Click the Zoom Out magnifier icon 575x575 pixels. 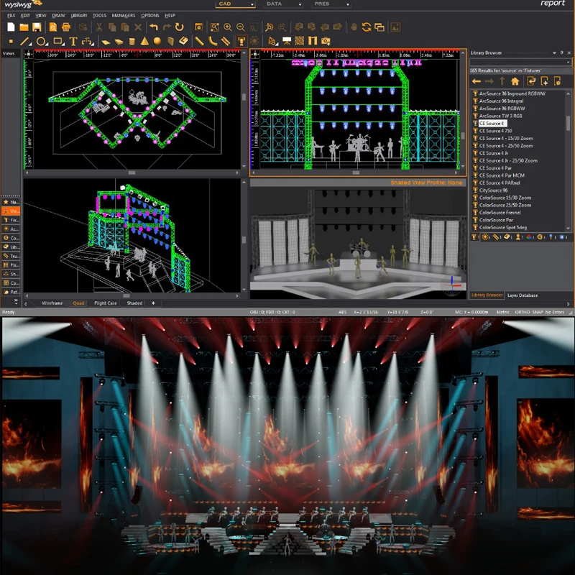[x=241, y=27]
